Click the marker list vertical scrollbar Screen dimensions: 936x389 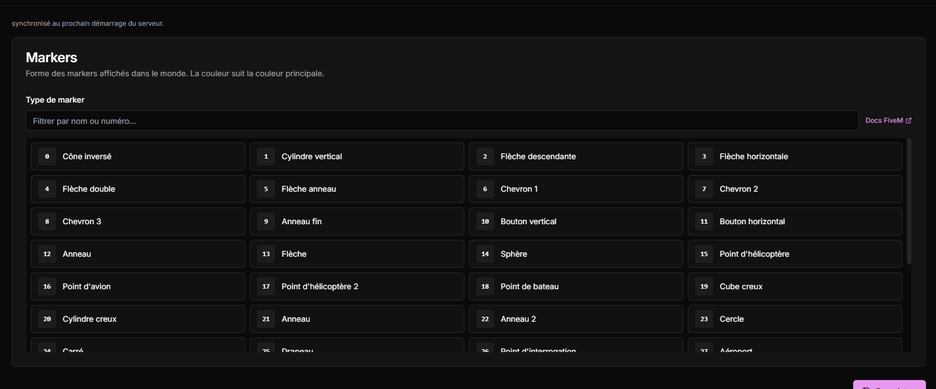[x=909, y=201]
